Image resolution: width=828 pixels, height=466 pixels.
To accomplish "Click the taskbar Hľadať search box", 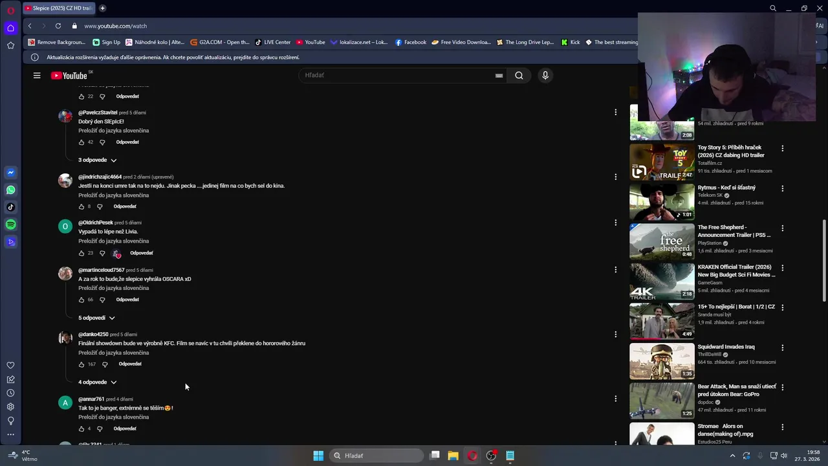I will coord(376,456).
